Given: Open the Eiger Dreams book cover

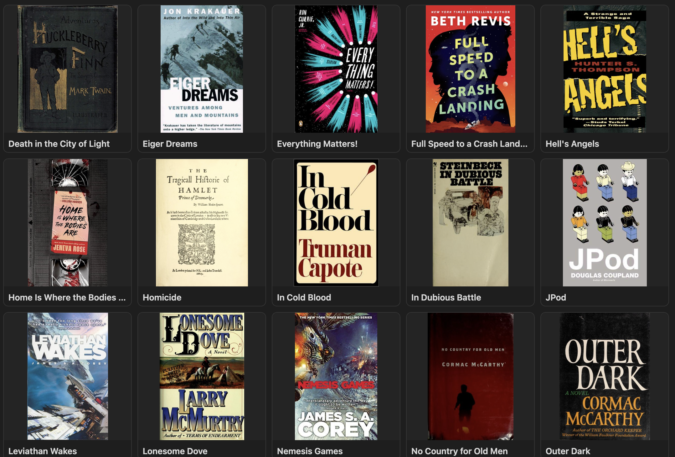Looking at the screenshot, I should click(202, 69).
